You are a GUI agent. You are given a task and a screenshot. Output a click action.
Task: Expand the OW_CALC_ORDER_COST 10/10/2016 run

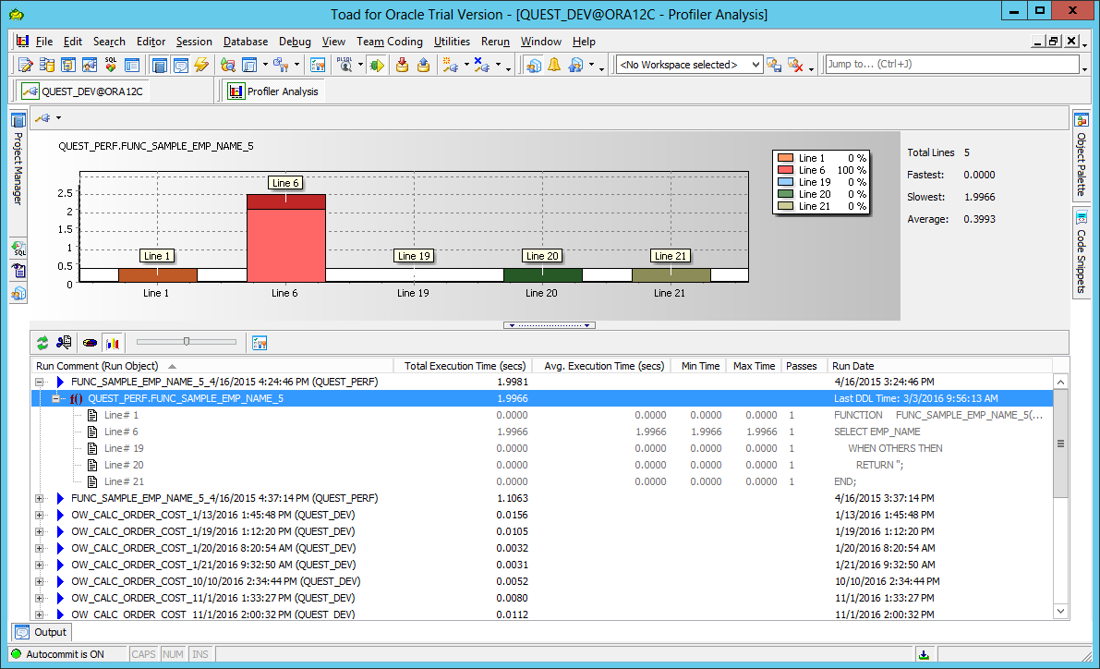(40, 582)
